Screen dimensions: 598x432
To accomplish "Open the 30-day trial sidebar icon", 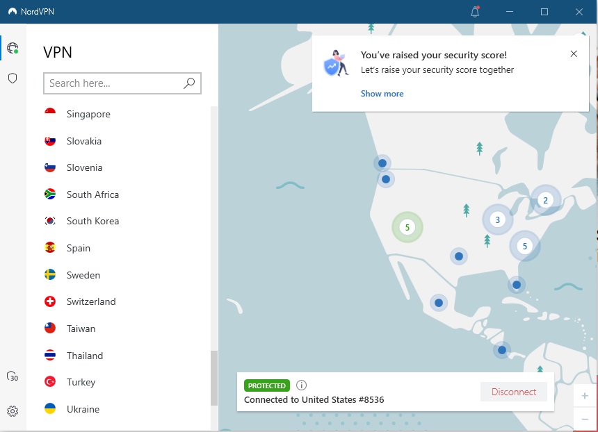I will (13, 376).
